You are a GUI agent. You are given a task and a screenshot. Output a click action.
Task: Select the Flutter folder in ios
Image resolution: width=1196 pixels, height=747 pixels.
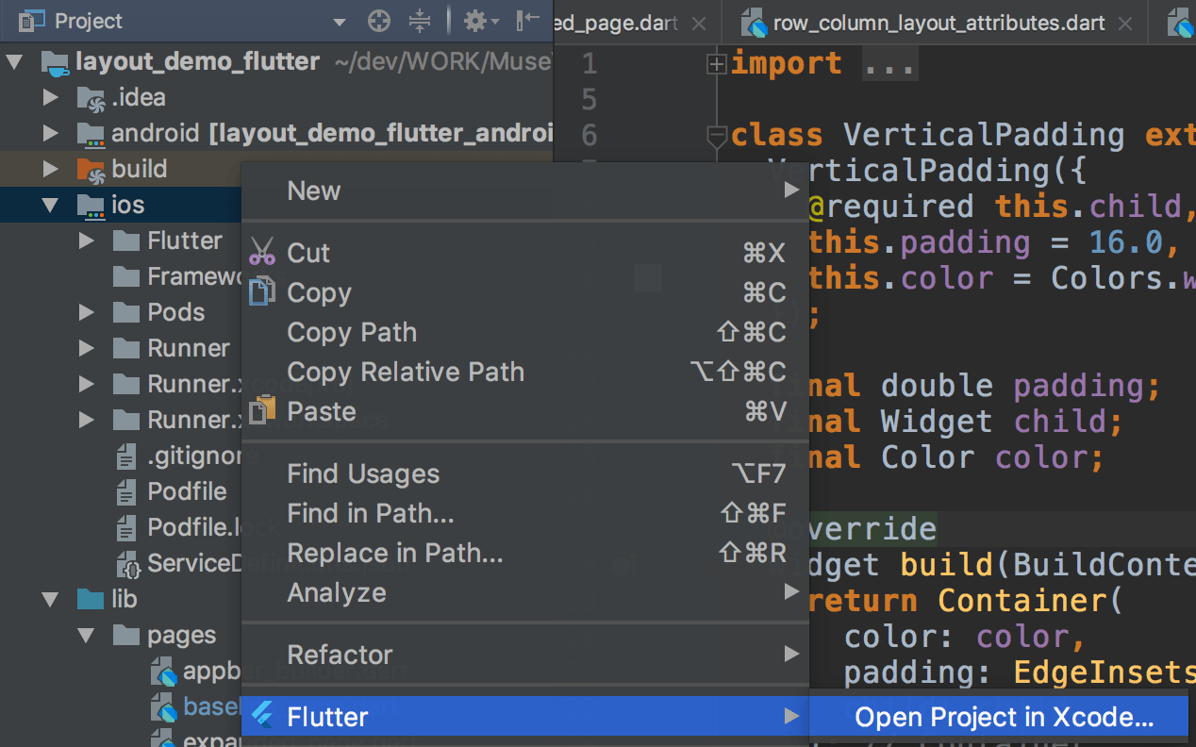coord(185,241)
